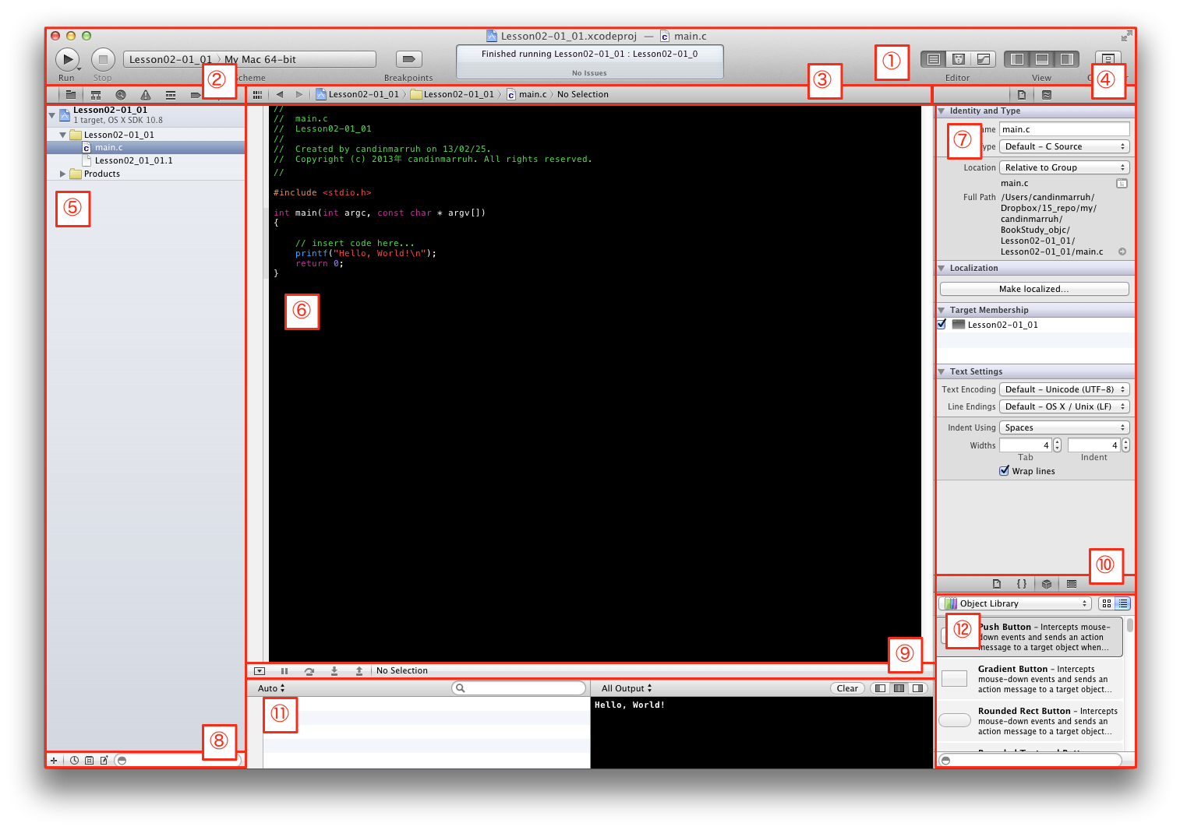
Task: Collapse the Identity and Type section
Action: [942, 111]
